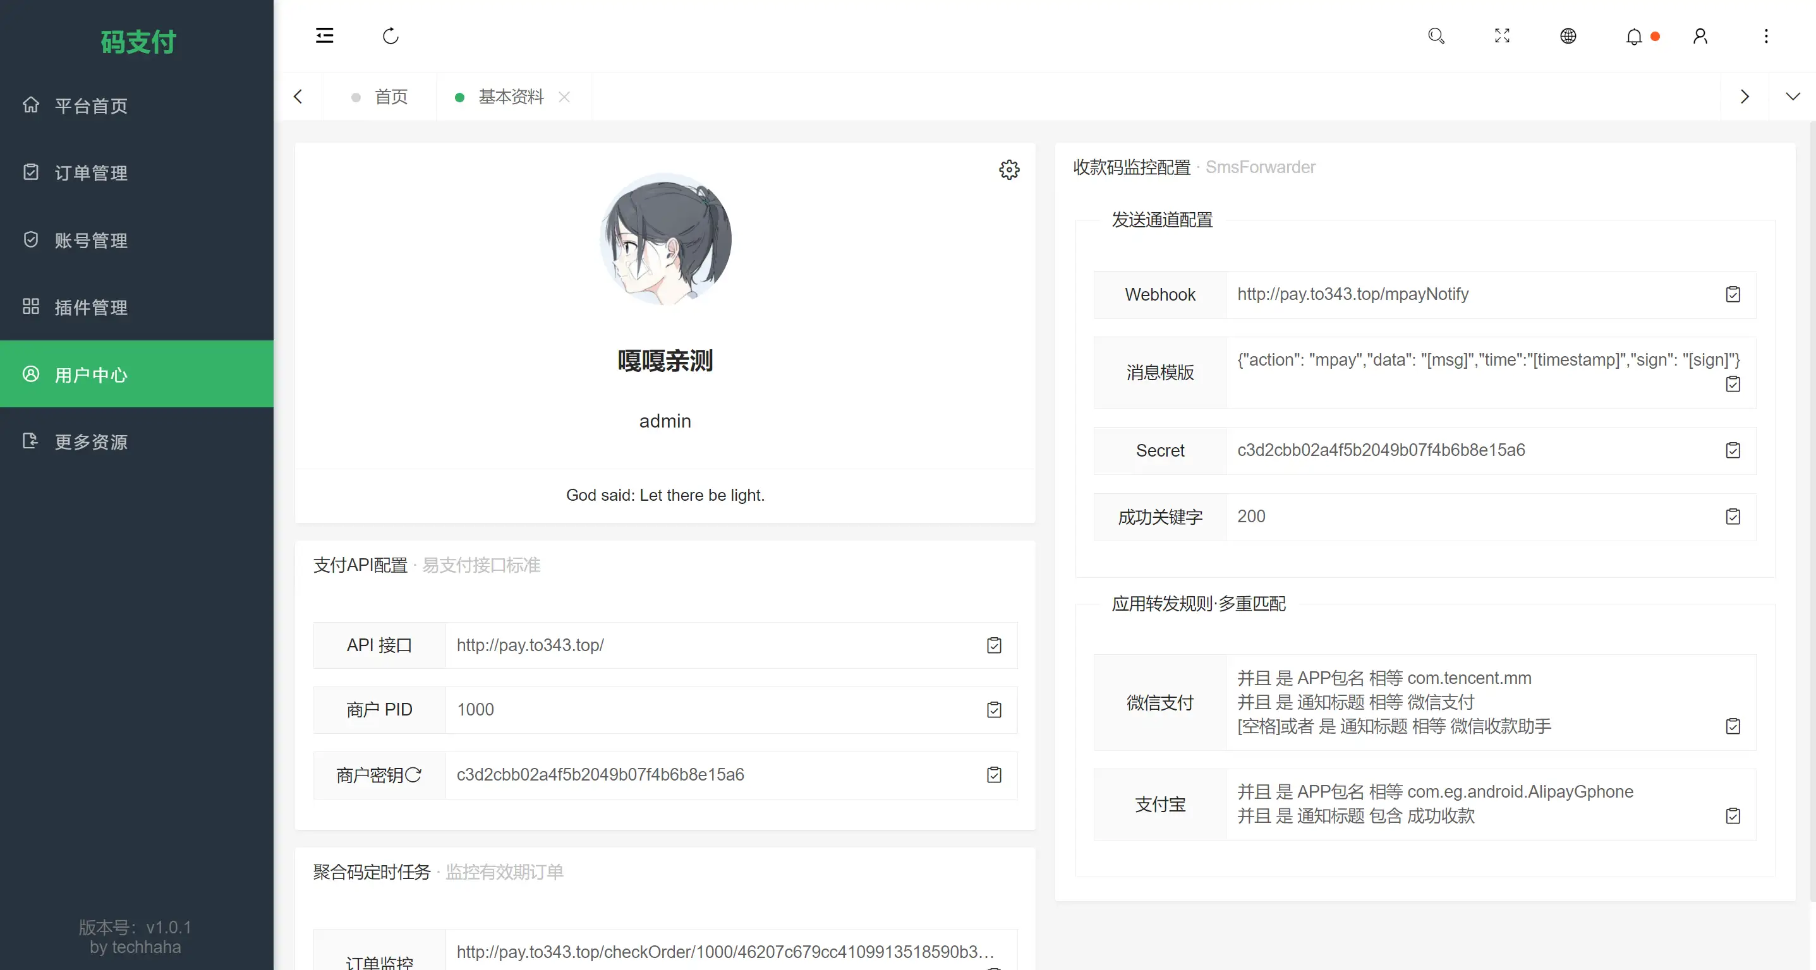
Task: Refresh the current page
Action: point(390,36)
